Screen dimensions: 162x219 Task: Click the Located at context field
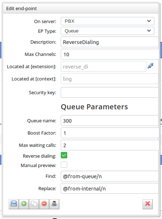(x=110, y=79)
